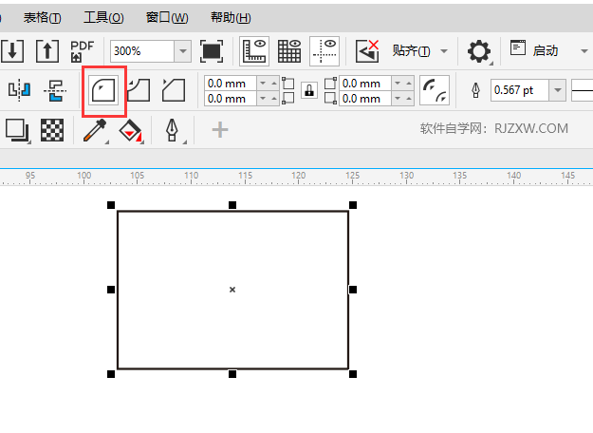
Task: Click the top-middle selection handle of rectangle
Action: (232, 205)
